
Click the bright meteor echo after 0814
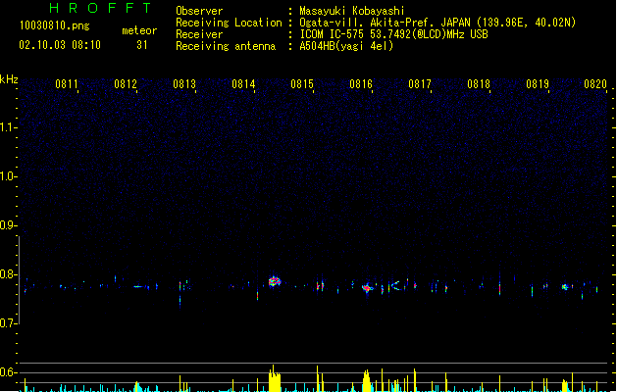[275, 281]
